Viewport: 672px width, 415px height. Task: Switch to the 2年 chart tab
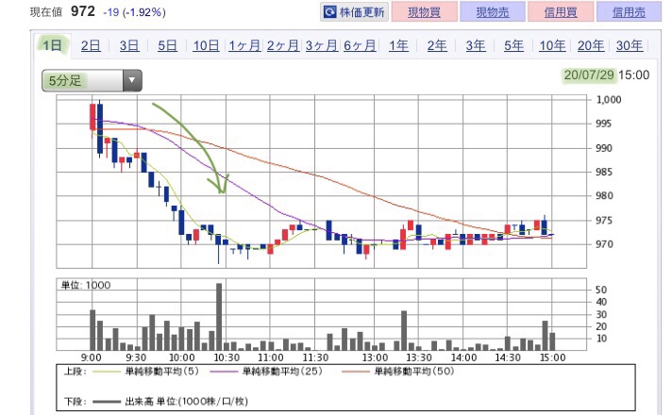click(437, 45)
